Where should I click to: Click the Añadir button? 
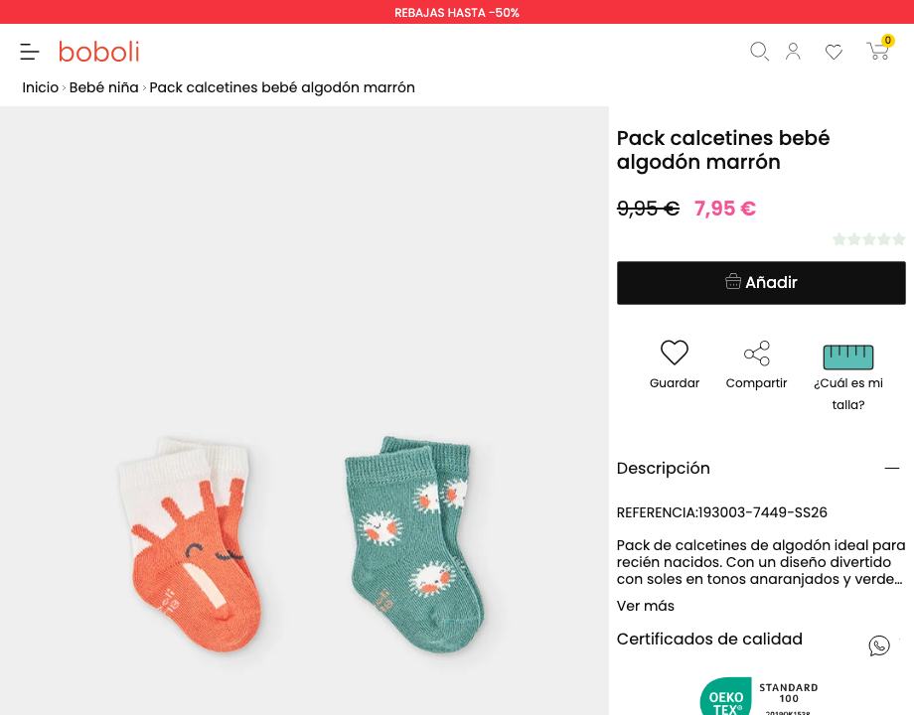coord(761,283)
